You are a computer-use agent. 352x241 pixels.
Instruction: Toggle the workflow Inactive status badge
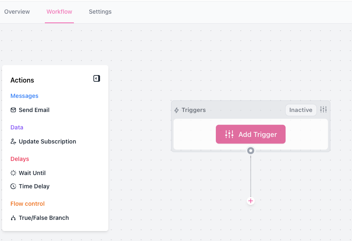pyautogui.click(x=301, y=110)
